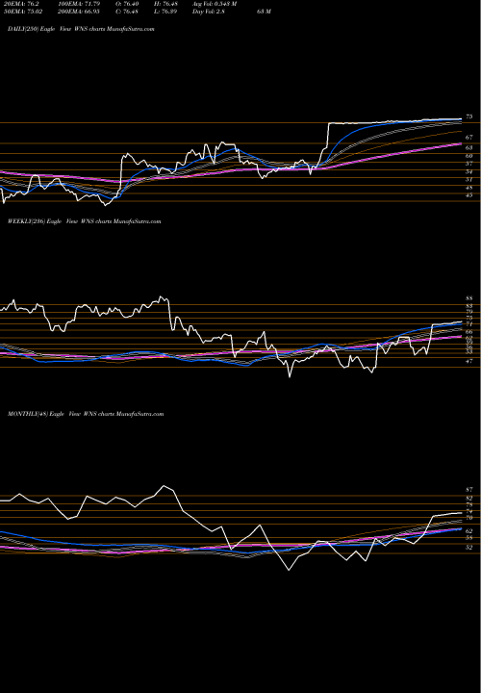Click the 87 price label on monthly chart
Screen dimensions: 481x693
(x=469, y=490)
